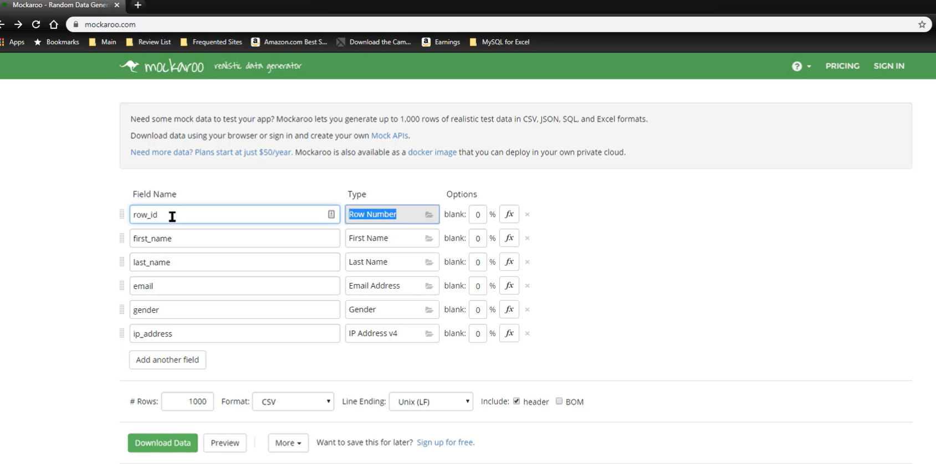Follow the Sign up for free link
The height and width of the screenshot is (464, 936).
[x=446, y=442]
